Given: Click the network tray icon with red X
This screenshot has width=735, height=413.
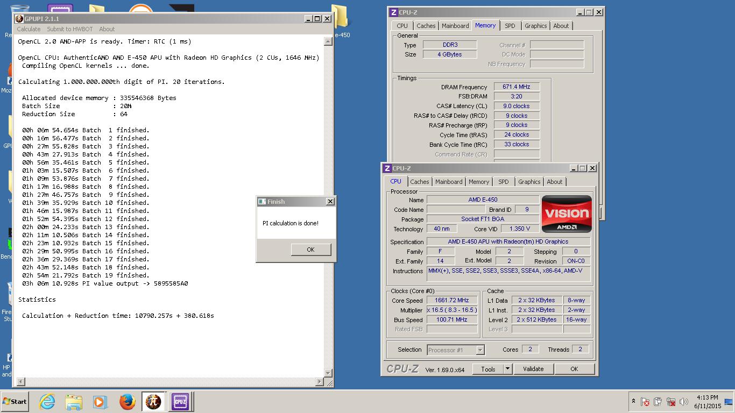Looking at the screenshot, I should 671,402.
